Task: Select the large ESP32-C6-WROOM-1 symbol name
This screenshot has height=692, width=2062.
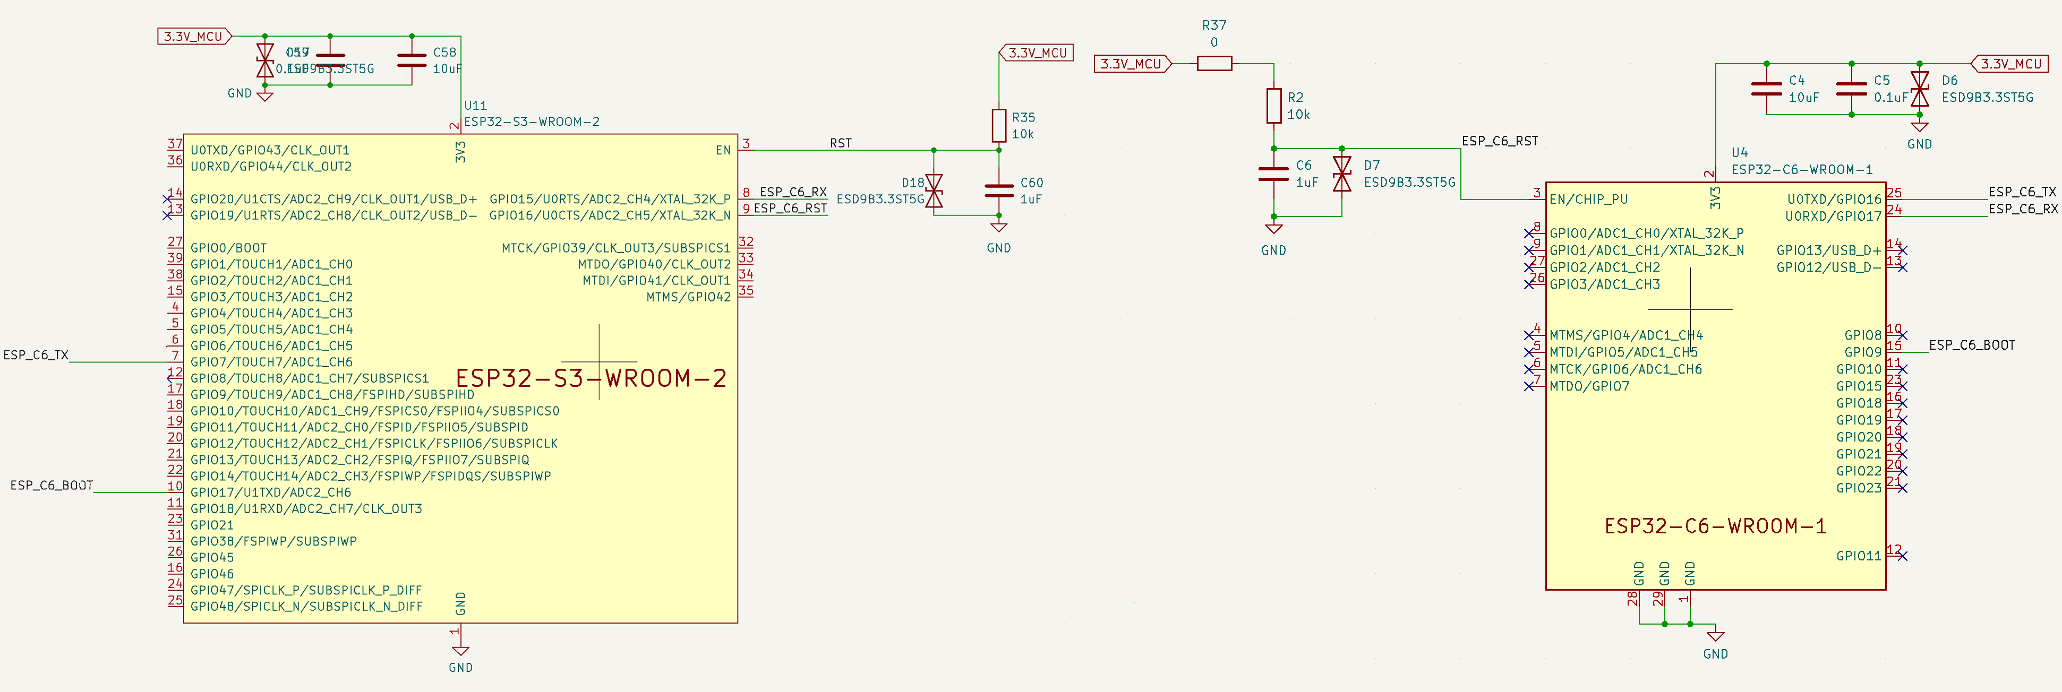Action: [1715, 526]
